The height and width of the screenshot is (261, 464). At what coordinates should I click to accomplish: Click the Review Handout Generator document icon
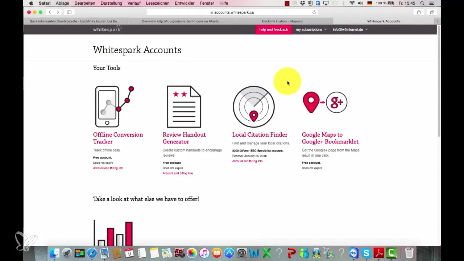pyautogui.click(x=184, y=107)
